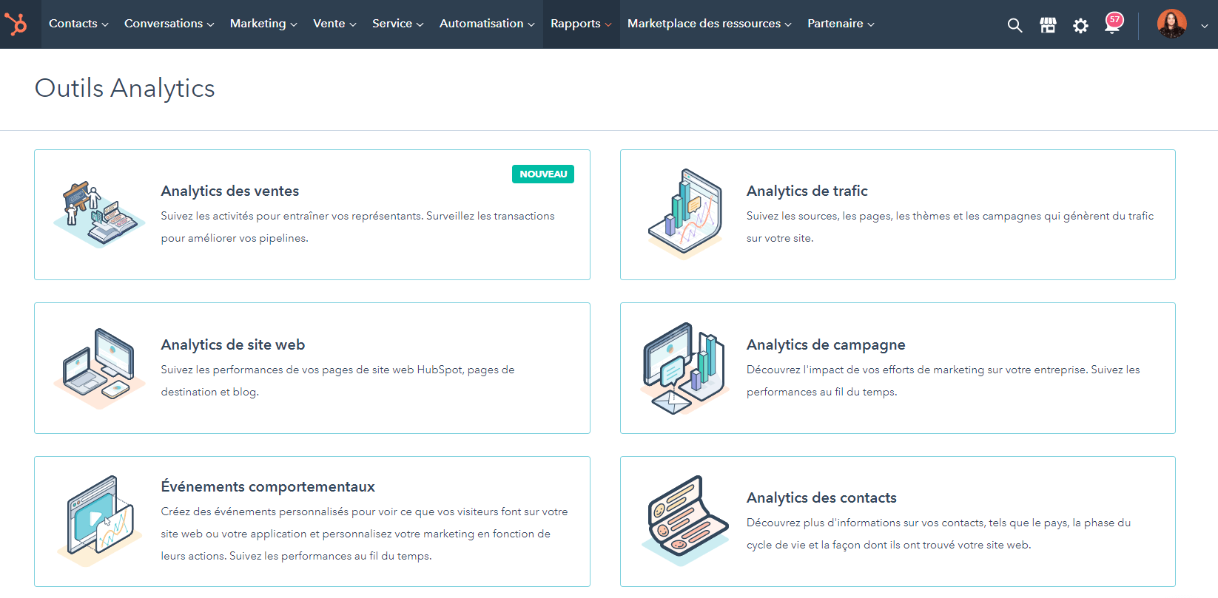Image resolution: width=1218 pixels, height=598 pixels.
Task: Open the marketplace storefront icon
Action: [1048, 25]
